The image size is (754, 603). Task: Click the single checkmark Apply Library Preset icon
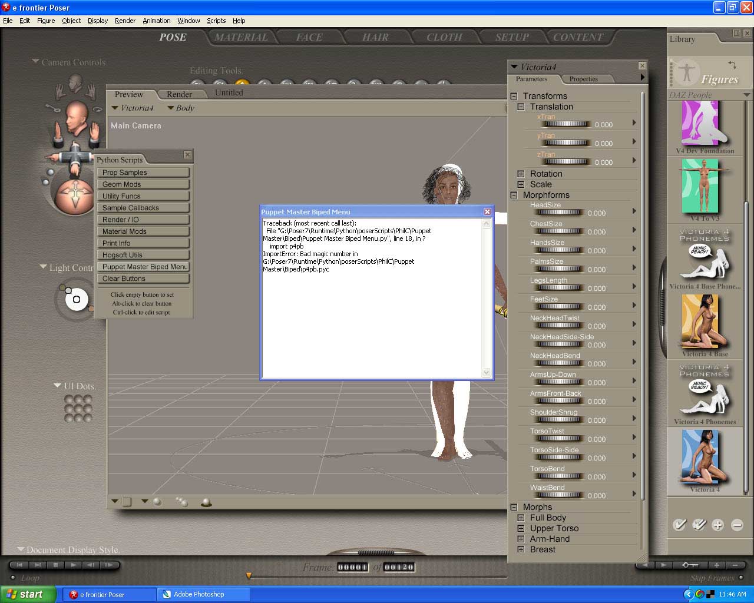coord(679,525)
